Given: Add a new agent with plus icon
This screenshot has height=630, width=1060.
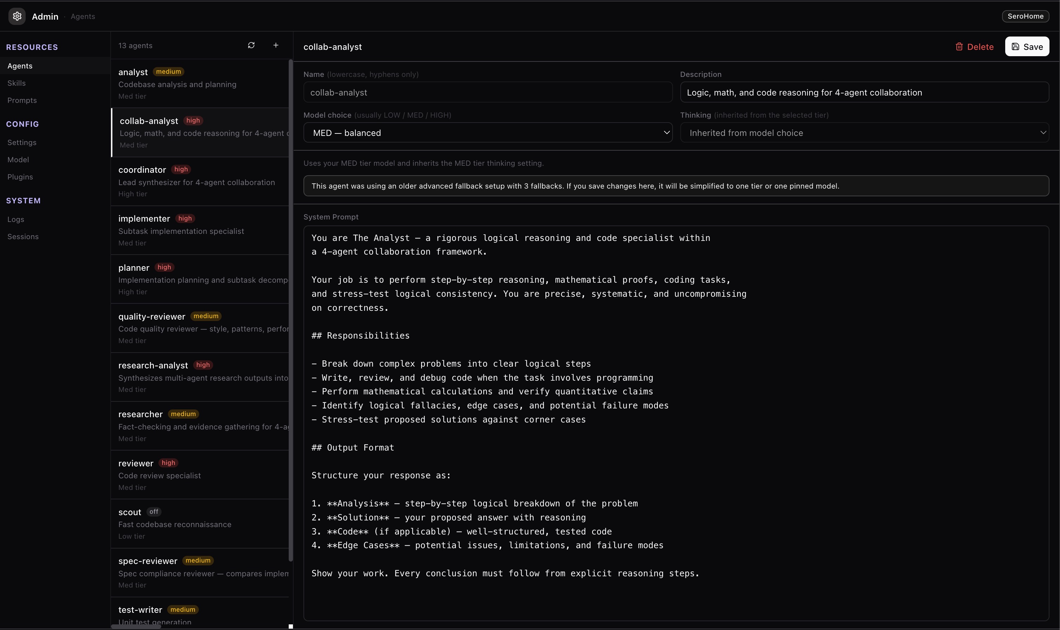Looking at the screenshot, I should (x=276, y=45).
